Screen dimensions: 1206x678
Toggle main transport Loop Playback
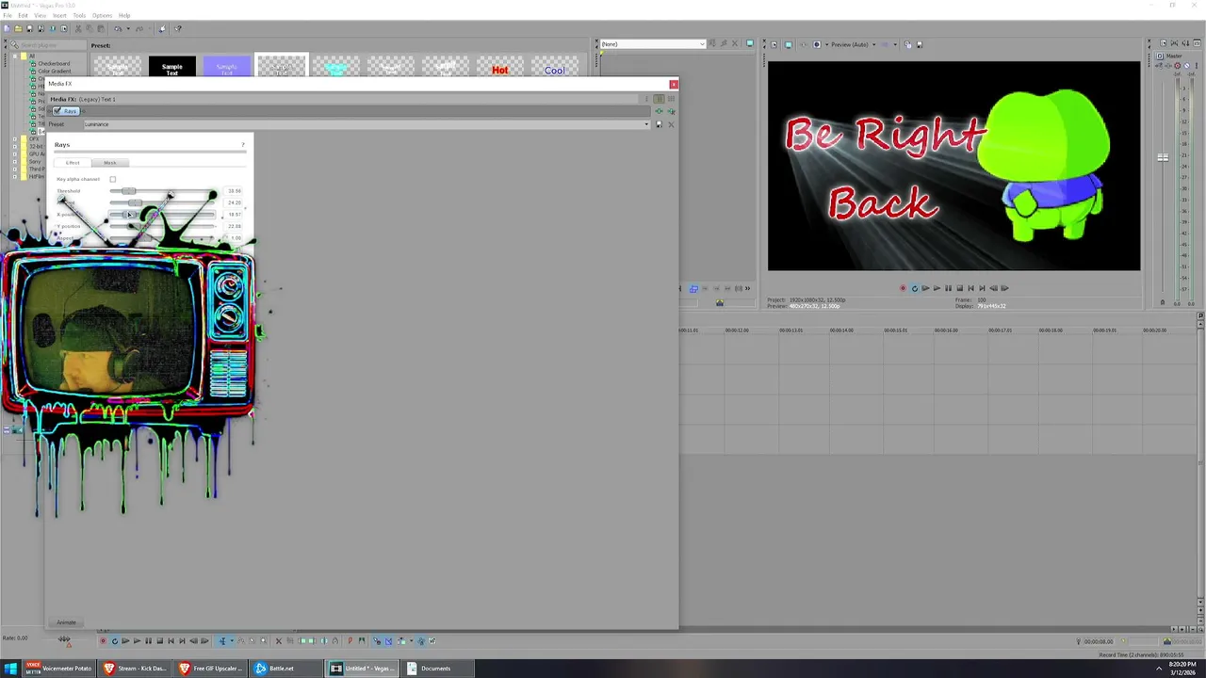(x=115, y=641)
